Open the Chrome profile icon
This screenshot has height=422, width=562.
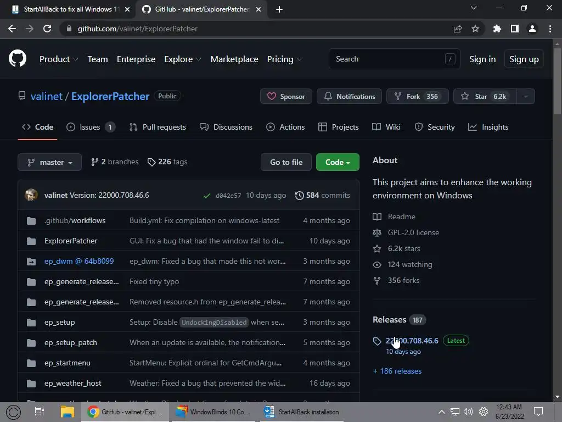pos(532,29)
